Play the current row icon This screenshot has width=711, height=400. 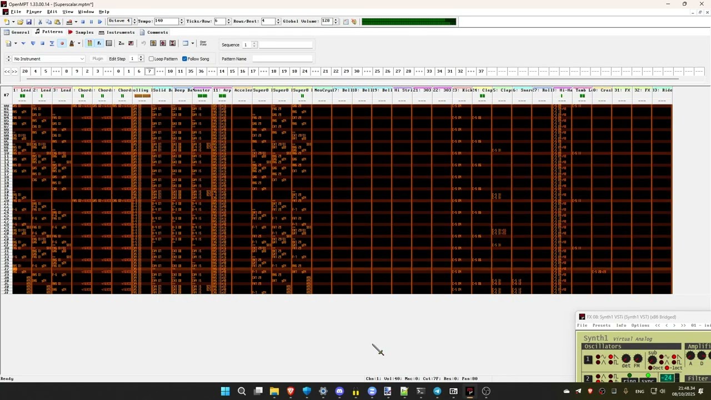(x=52, y=43)
